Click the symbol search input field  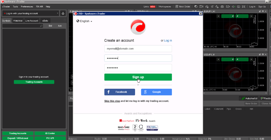coord(23,26)
